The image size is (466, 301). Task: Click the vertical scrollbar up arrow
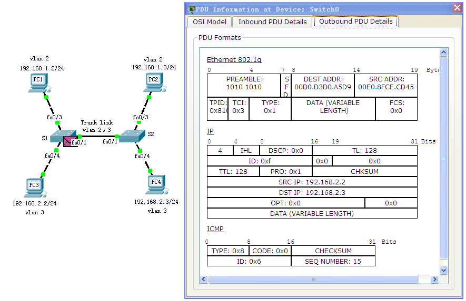point(443,53)
